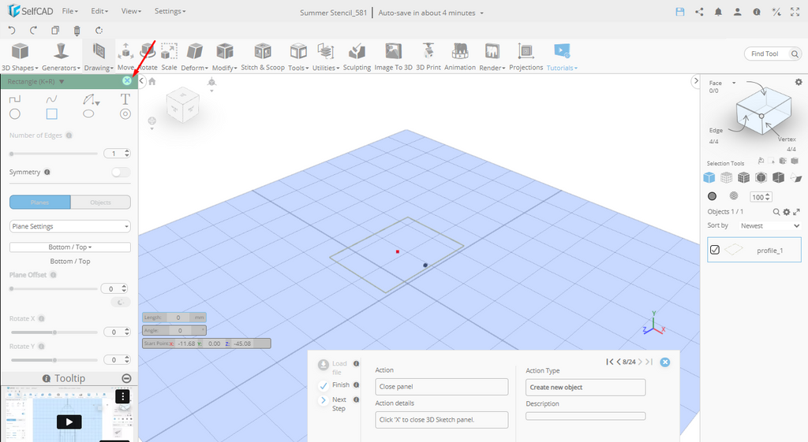Uncheck the profile_1 object checkbox

click(715, 250)
